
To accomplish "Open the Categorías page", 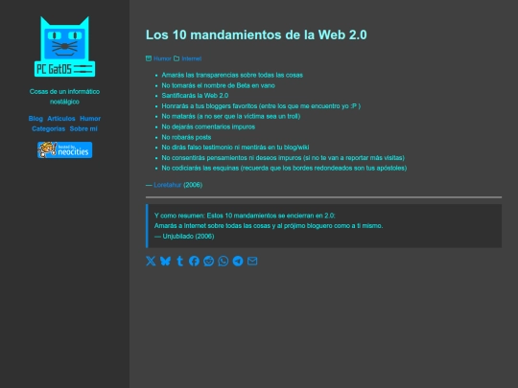I will tap(48, 128).
